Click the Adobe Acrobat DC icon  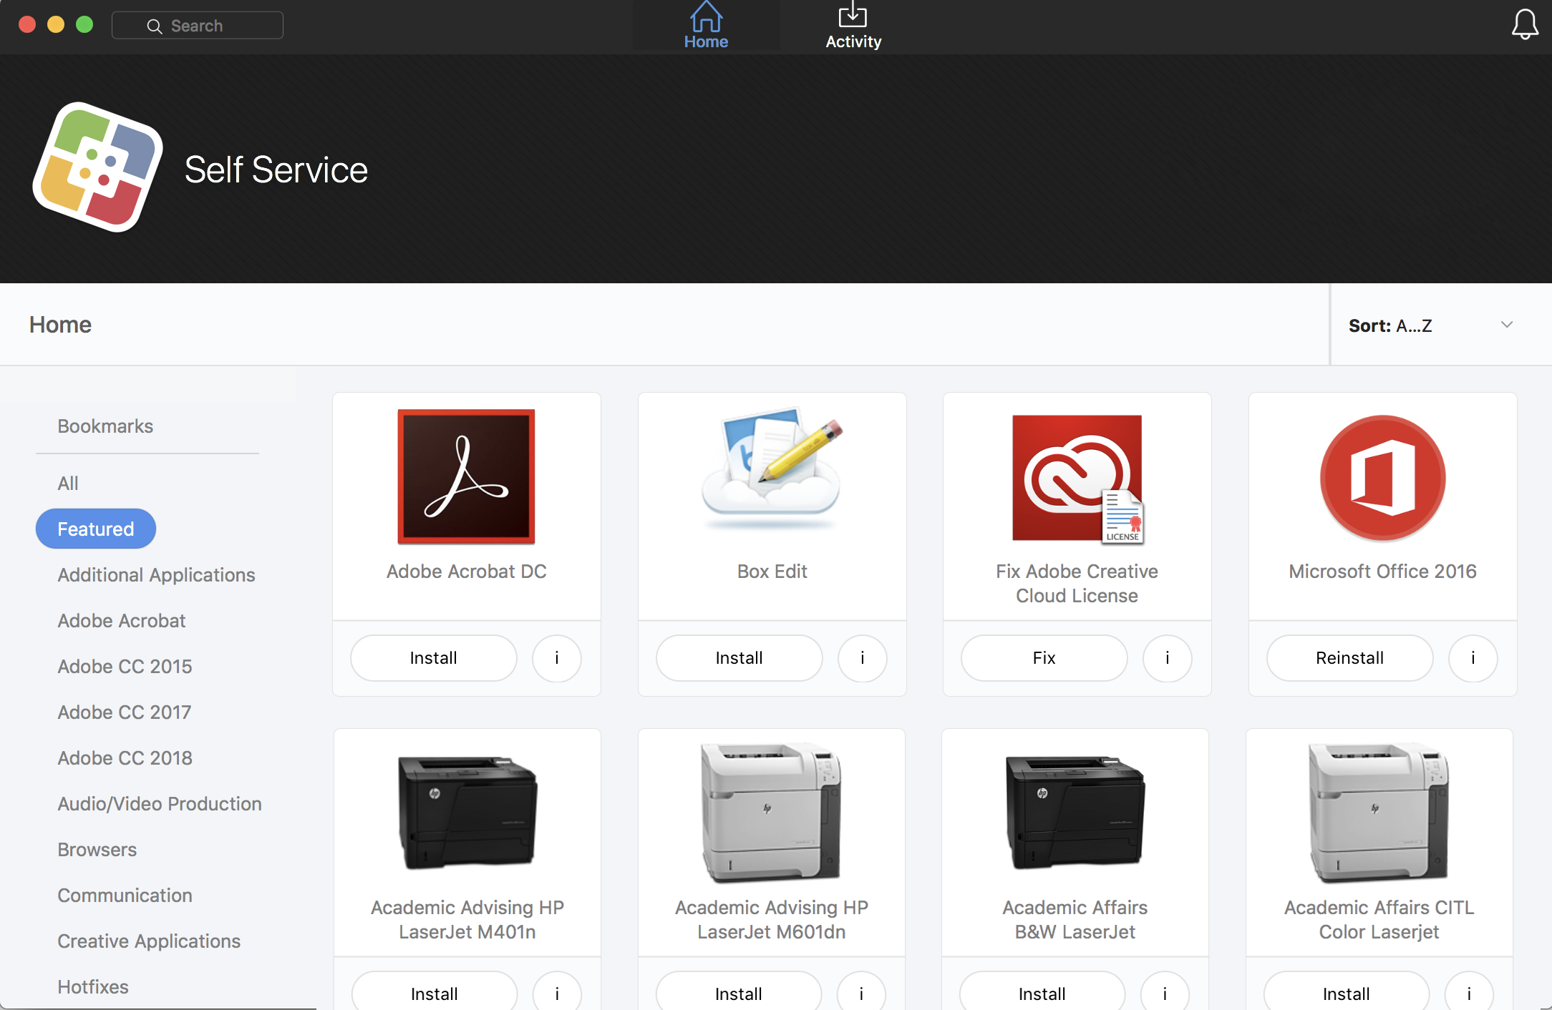[x=466, y=477]
